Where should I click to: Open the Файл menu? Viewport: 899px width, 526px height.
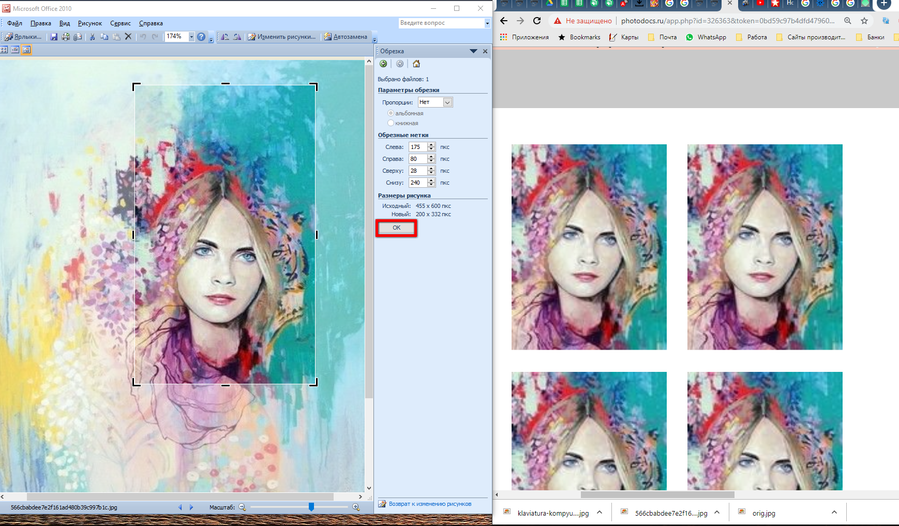(x=14, y=23)
